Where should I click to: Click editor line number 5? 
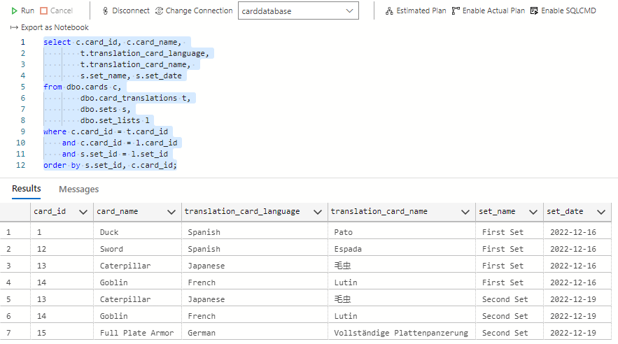23,87
